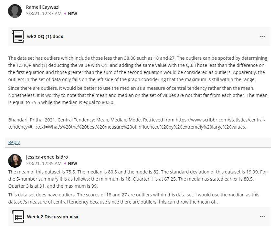The width and height of the screenshot is (275, 230).
Task: Click the wk2 DQ (1).docx document icon
Action: 17,37
